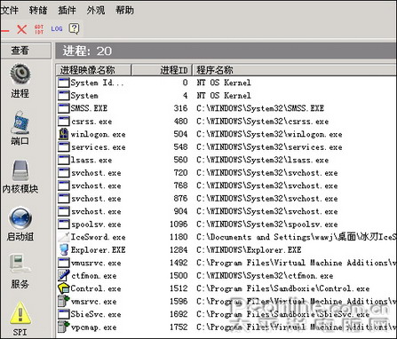Viewport: 397px width, 339px height.
Task: Click the SbieSvc.exe process icon
Action: pos(63,314)
